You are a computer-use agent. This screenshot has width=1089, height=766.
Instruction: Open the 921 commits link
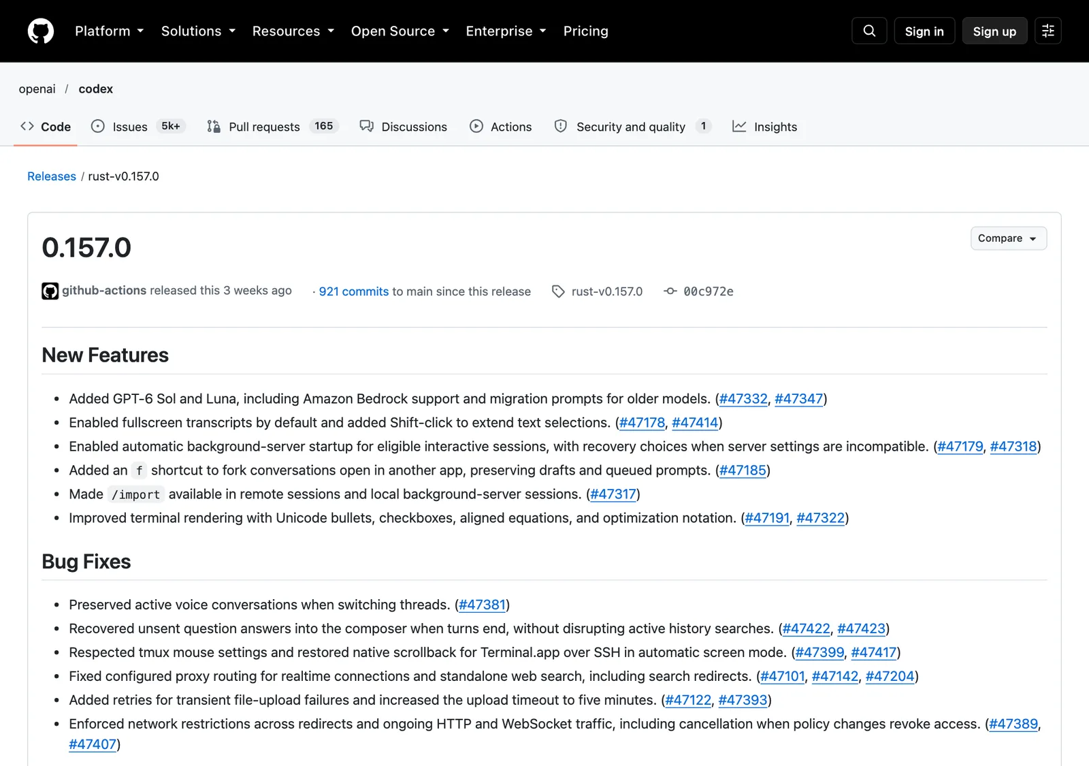354,291
